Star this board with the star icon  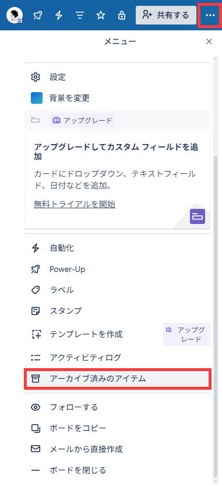tap(101, 15)
